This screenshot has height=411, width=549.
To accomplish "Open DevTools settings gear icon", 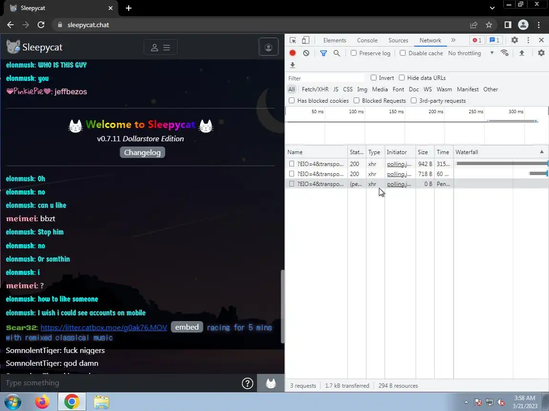I will [x=514, y=40].
